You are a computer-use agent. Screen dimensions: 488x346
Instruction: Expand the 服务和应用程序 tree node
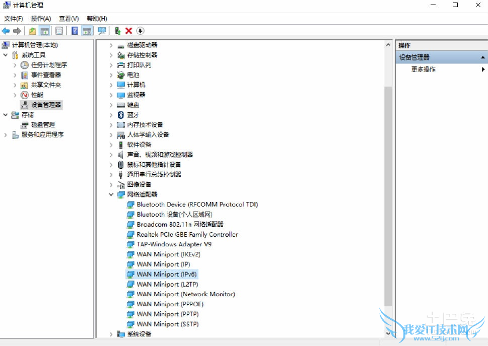point(6,135)
